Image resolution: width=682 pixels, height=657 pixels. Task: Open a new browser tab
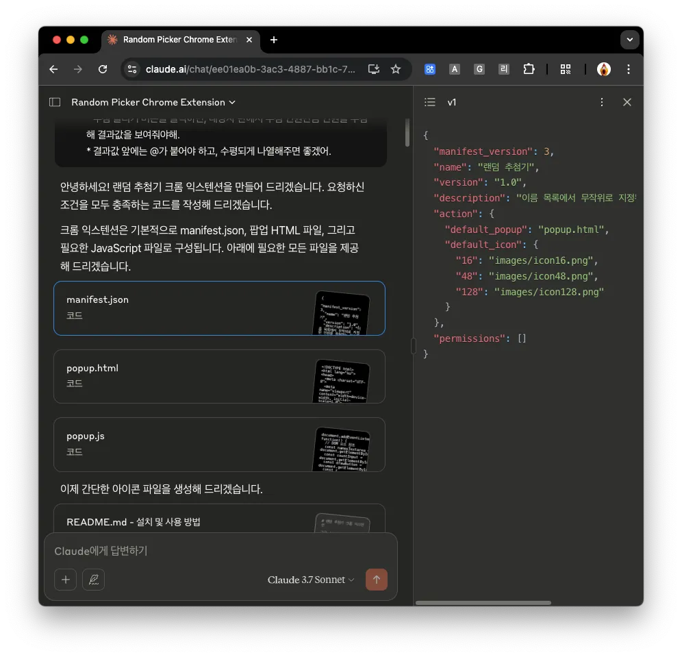tap(274, 40)
